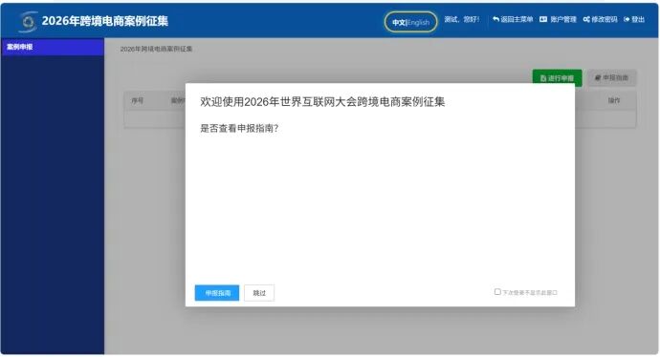Click the 2026年跨境电商案例征集 breadcrumb text
This screenshot has width=660, height=357.
[156, 49]
